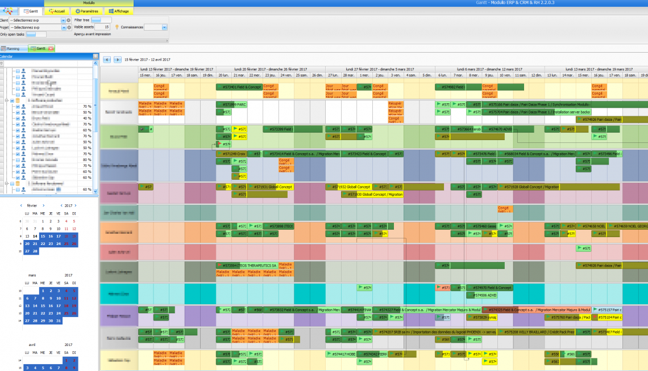648x371 pixels.
Task: Click a user avatar icon in the Calendar tree
Action: point(23,107)
